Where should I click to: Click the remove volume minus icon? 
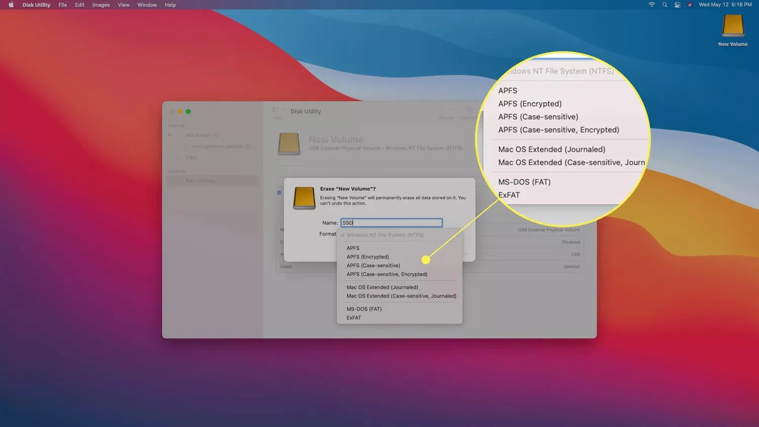(451, 109)
